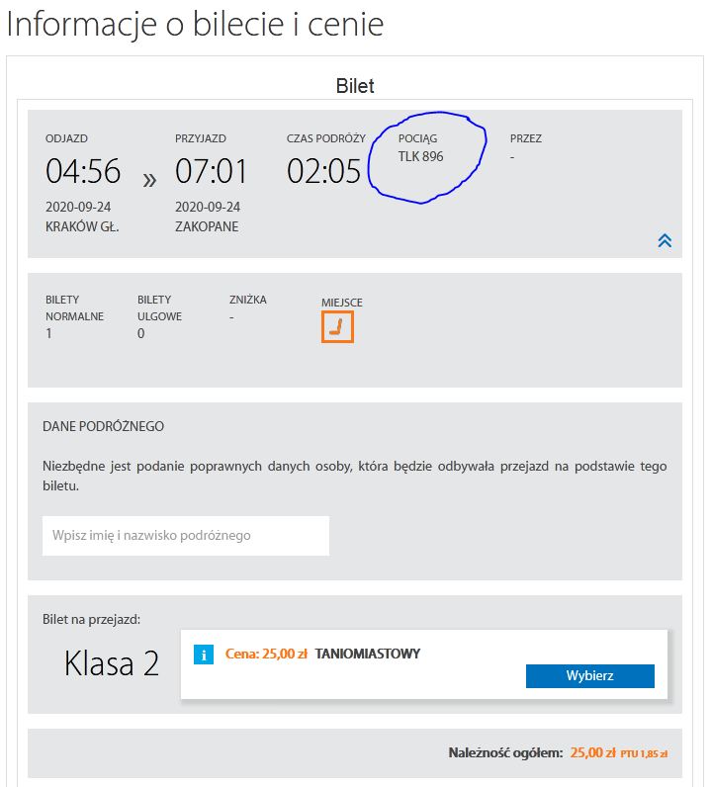The width and height of the screenshot is (711, 787).
Task: Click the TLK 896 train label
Action: click(x=421, y=157)
